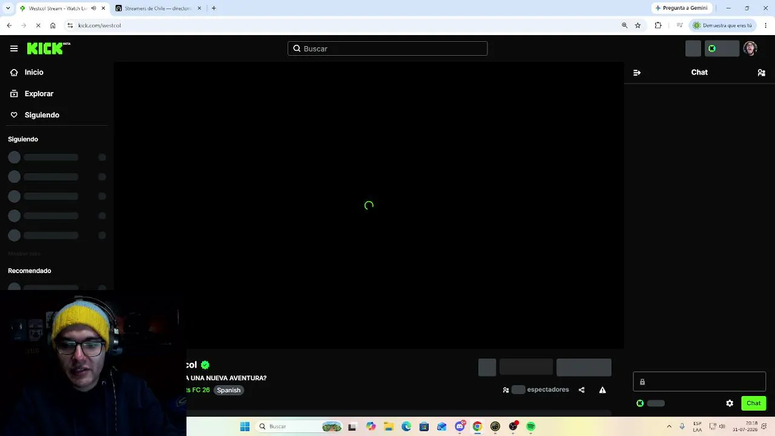Collapse the chat panel with the arrow icon
Screen dimensions: 775x436
pyautogui.click(x=637, y=73)
